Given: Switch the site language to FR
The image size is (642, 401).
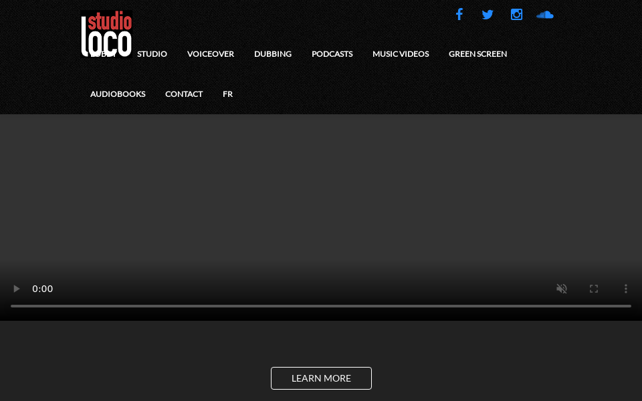Looking at the screenshot, I should click(228, 94).
